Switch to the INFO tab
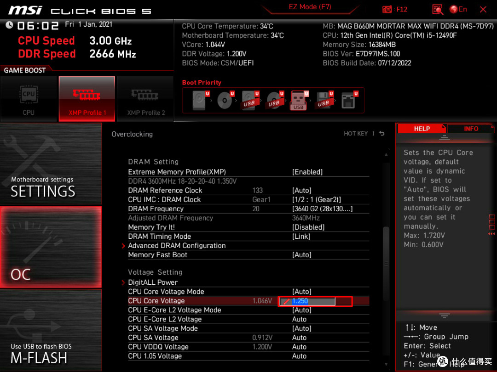The image size is (497, 372). 471,129
